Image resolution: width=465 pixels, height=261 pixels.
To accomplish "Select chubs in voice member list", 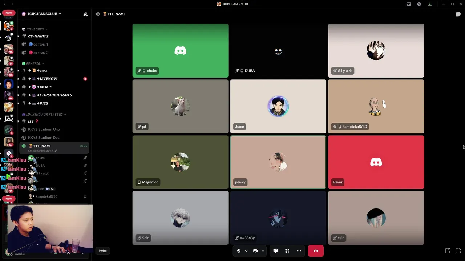I will 57,158.
